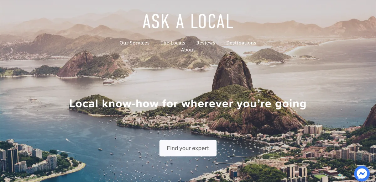Launch Facebook Messenger support widget
376x182 pixels.
click(x=362, y=174)
